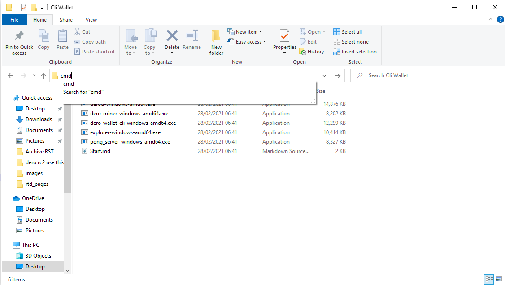The image size is (505, 285).
Task: Click Open in ribbon Open group
Action: pyautogui.click(x=313, y=32)
